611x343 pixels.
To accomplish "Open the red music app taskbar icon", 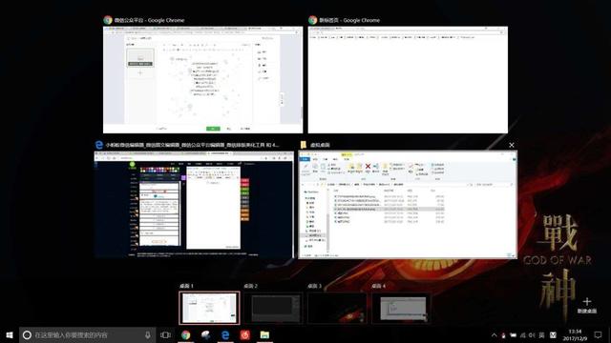I will tap(244, 334).
